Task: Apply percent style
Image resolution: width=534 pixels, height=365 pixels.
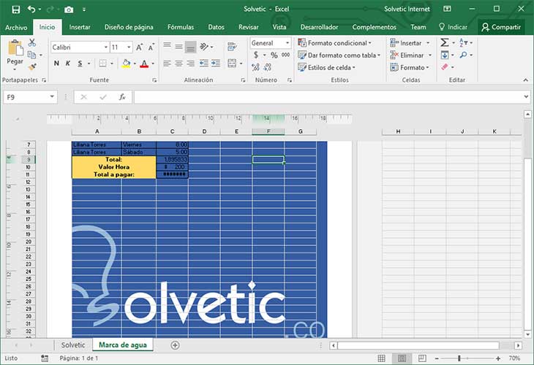Action: [274, 55]
